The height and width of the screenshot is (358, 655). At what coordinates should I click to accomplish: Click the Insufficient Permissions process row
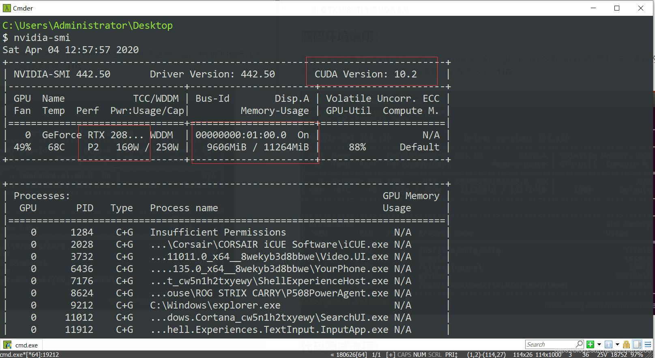[226, 232]
